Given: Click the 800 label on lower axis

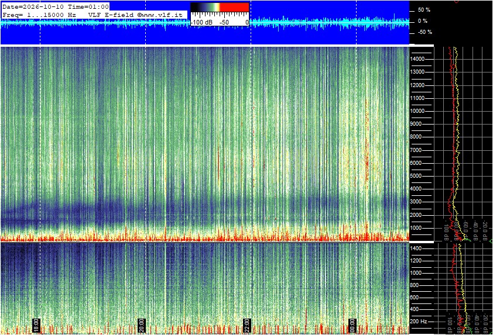Looking at the screenshot, I should click(415, 285).
